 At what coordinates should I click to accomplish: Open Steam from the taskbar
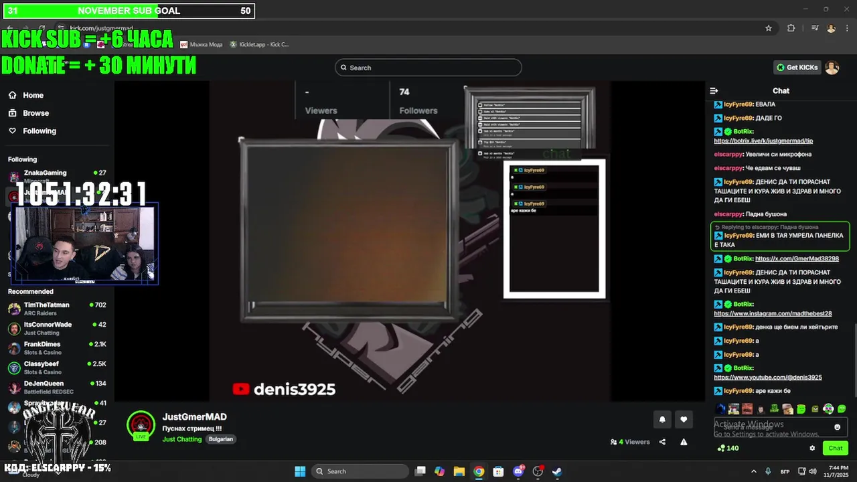point(557,471)
